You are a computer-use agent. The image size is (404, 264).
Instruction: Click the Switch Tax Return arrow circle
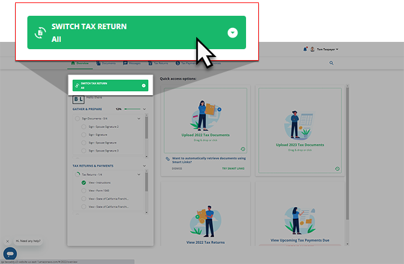click(143, 86)
